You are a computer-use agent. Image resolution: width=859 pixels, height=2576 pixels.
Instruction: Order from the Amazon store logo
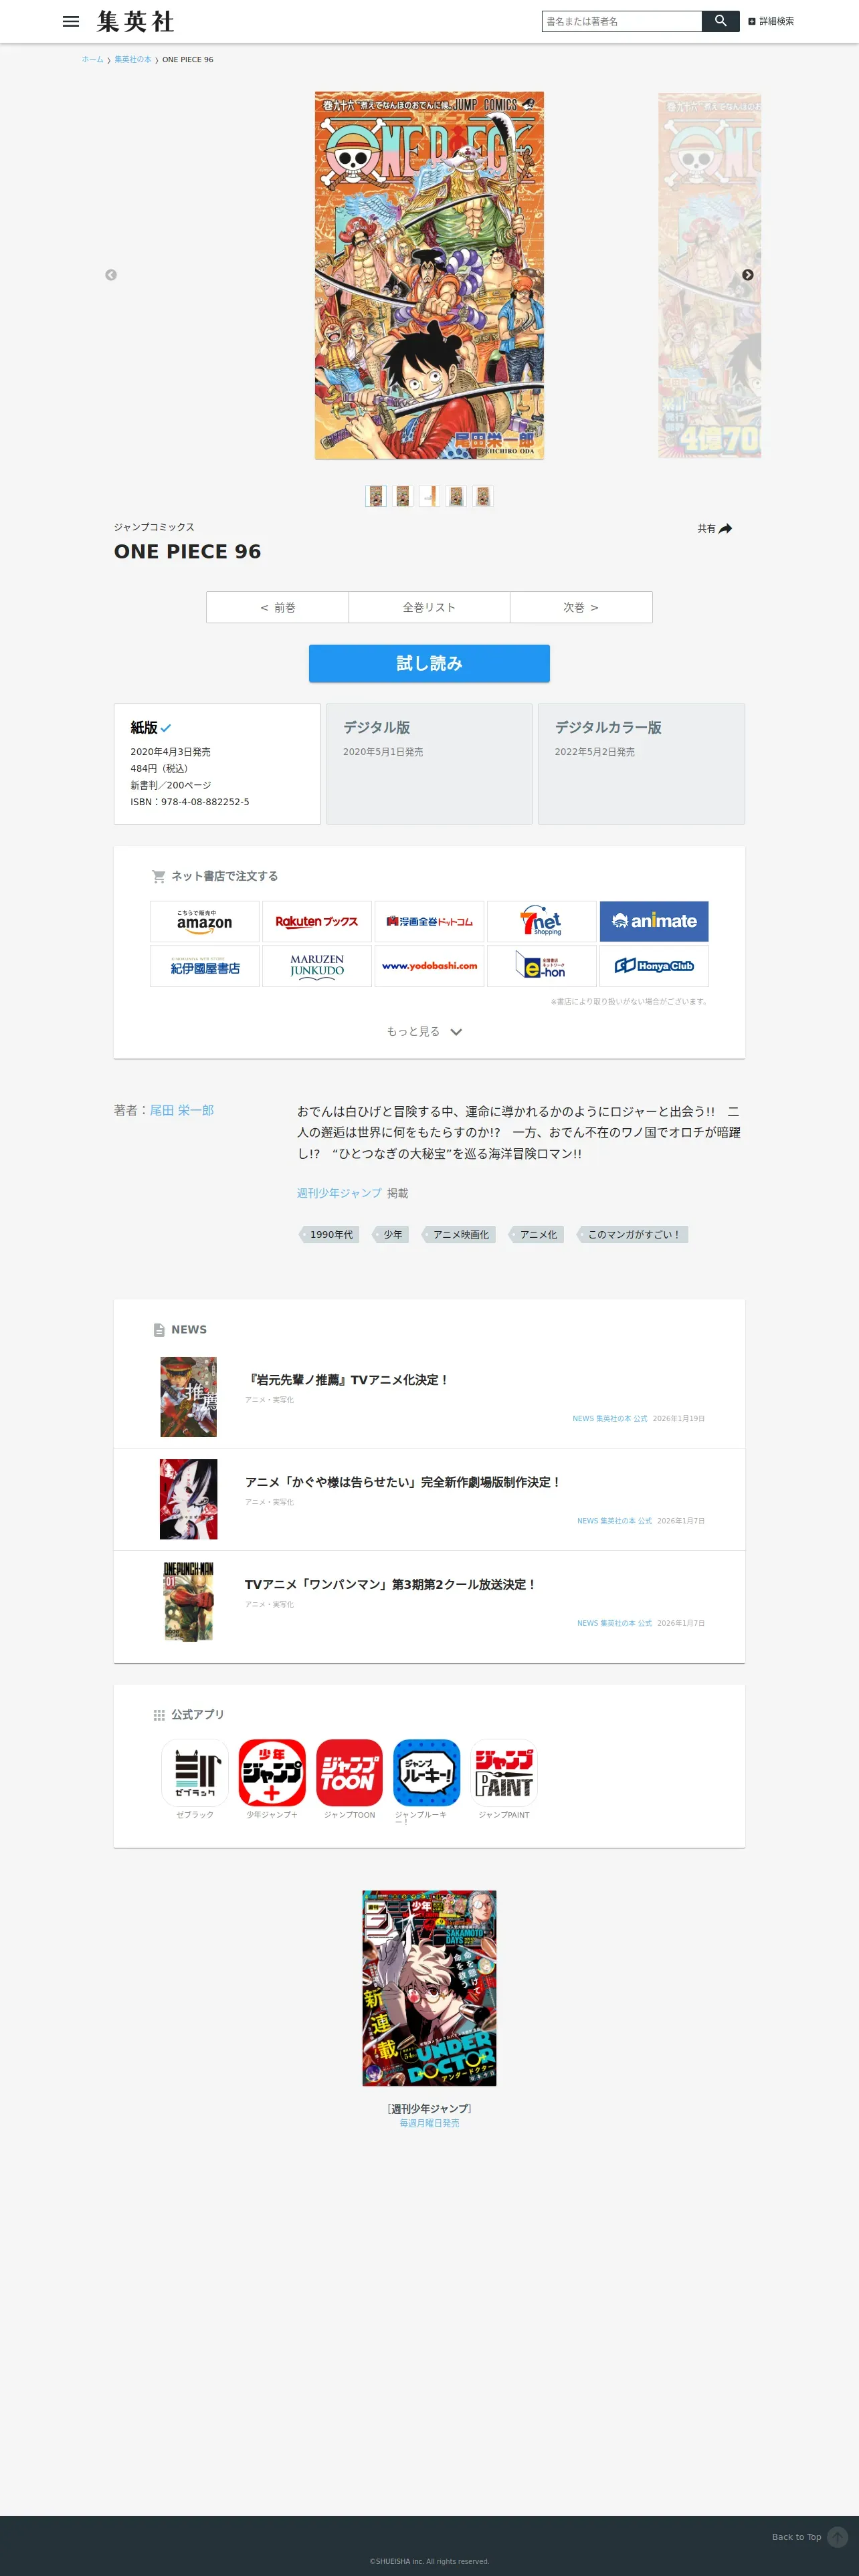click(204, 921)
